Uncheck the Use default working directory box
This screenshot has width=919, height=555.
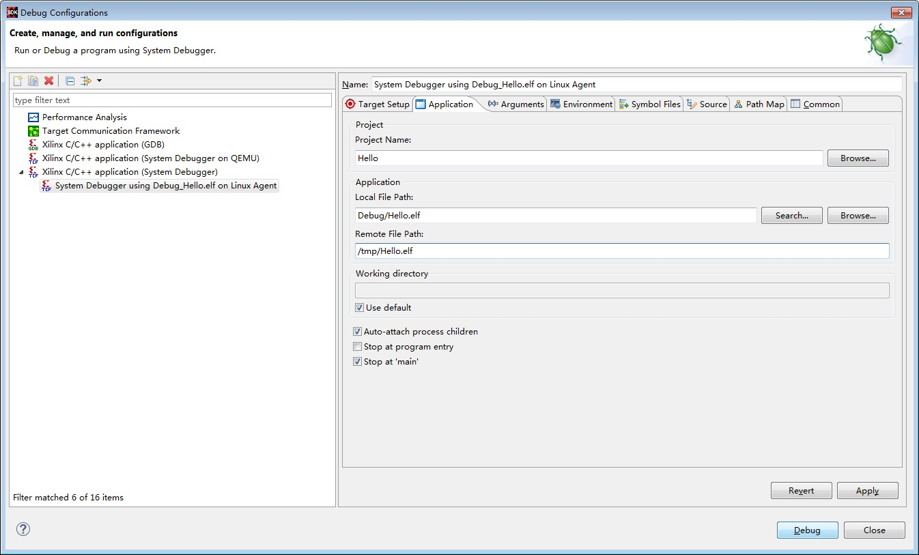click(x=359, y=308)
